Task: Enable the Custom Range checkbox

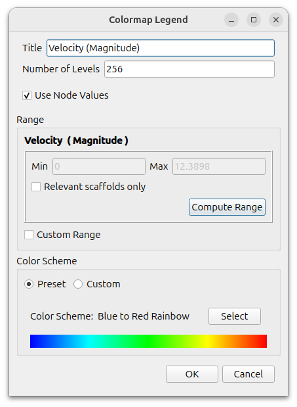Action: (29, 235)
